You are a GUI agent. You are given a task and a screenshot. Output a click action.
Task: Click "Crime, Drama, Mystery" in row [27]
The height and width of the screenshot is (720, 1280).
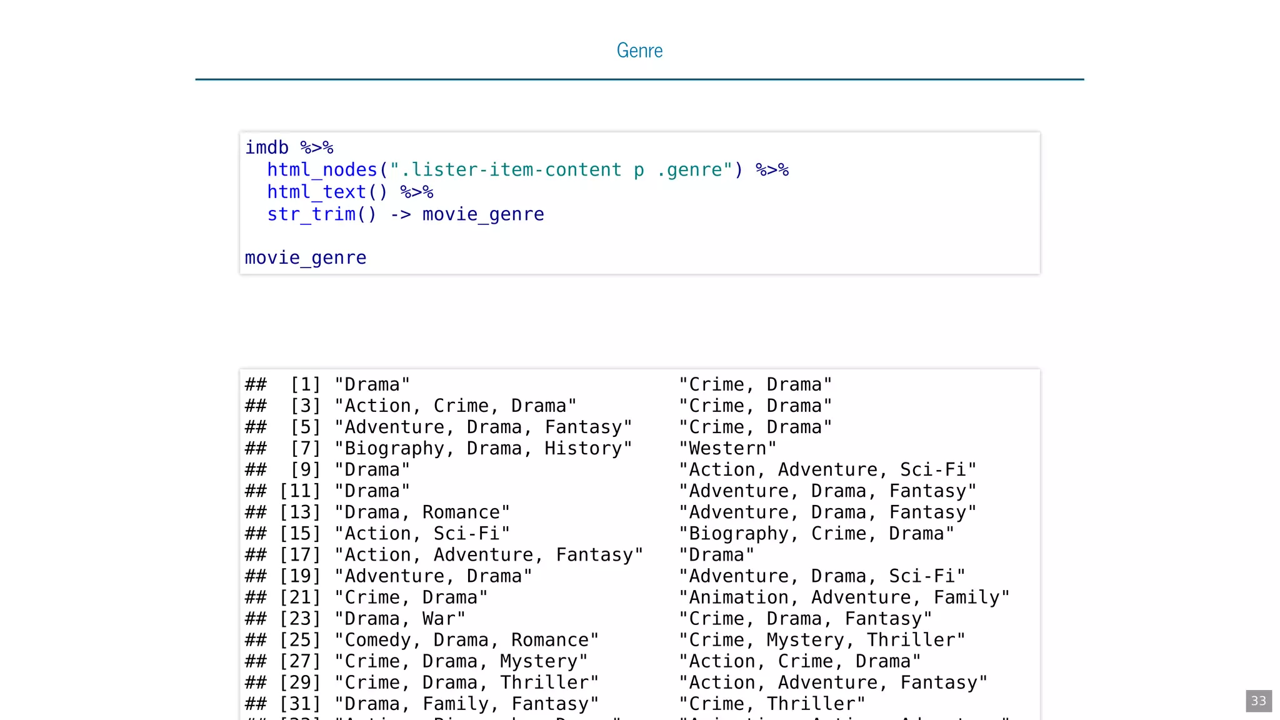(461, 661)
